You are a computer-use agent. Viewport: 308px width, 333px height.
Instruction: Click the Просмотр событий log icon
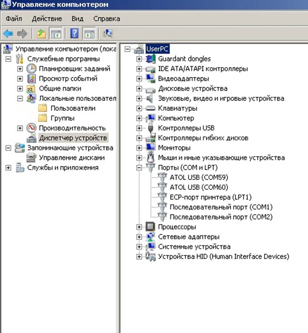[31, 79]
